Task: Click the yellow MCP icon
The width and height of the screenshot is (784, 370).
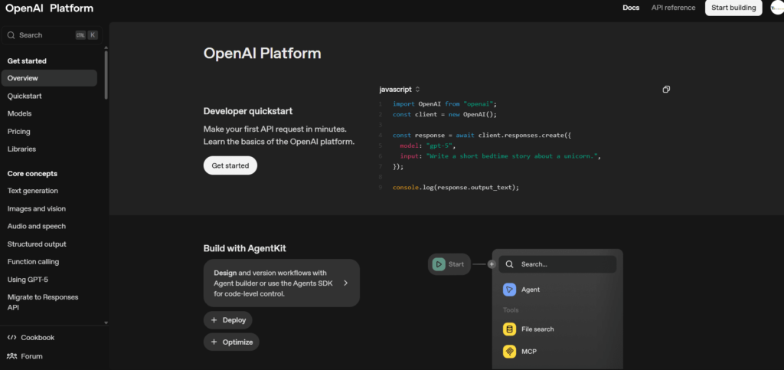Action: click(x=509, y=352)
